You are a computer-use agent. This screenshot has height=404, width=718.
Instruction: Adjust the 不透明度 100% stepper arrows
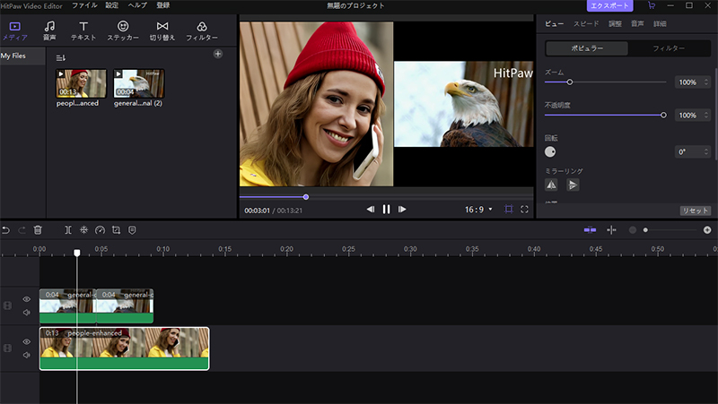(x=706, y=116)
